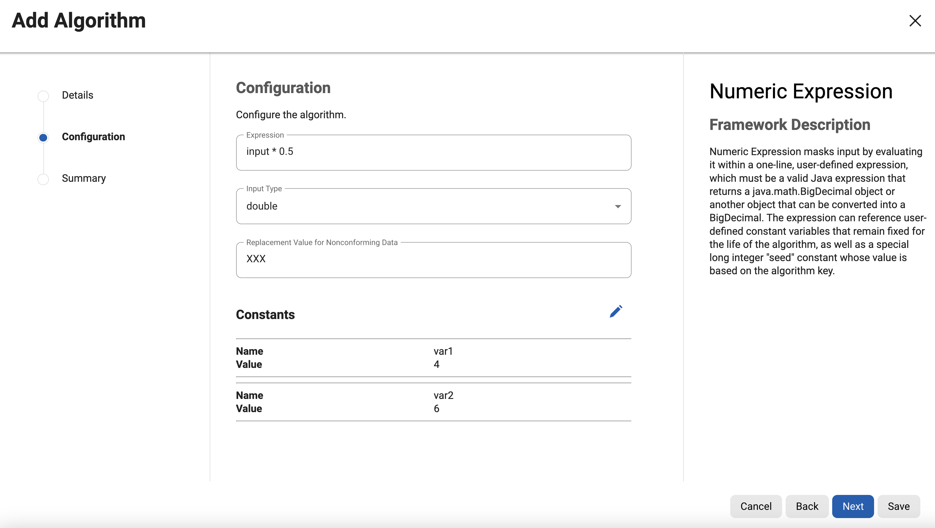Click the var1 value 4
This screenshot has width=935, height=528.
click(x=436, y=364)
